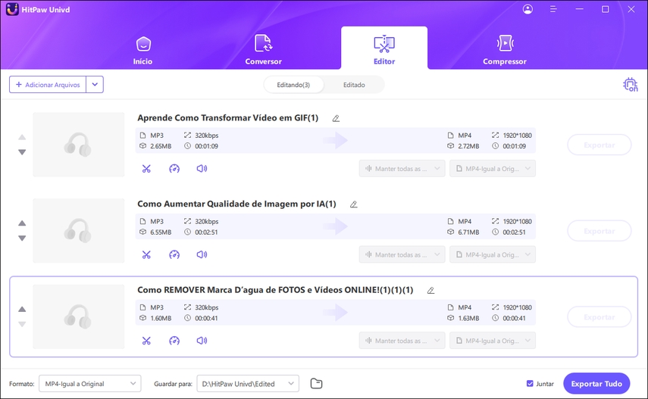Select thumbnail of Como Aumentar Qualidade file
Screen dimensions: 648x399
(79, 230)
